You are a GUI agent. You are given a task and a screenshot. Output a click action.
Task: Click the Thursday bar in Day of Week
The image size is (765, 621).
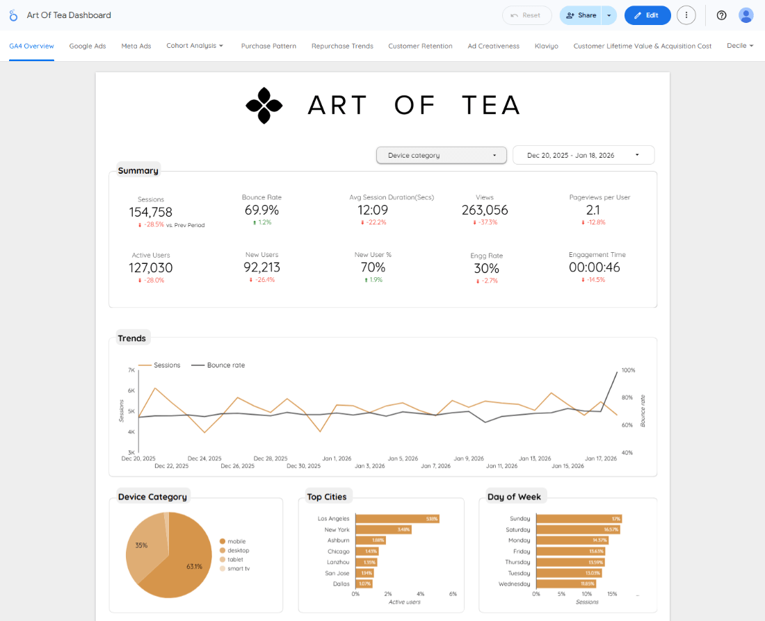(571, 562)
